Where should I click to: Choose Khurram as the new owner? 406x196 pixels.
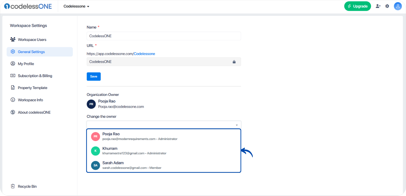(x=164, y=151)
